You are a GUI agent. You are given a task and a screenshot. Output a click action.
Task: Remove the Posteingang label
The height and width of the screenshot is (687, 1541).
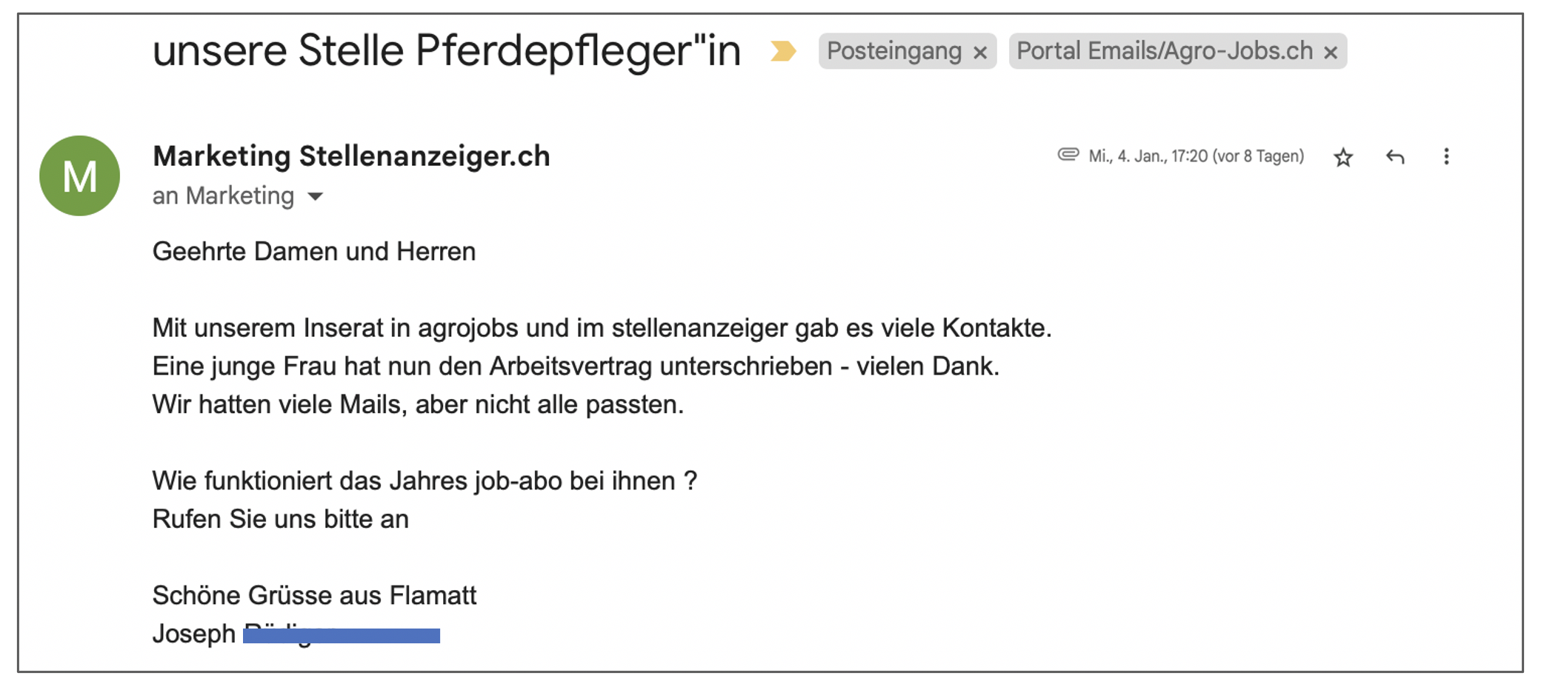point(980,53)
